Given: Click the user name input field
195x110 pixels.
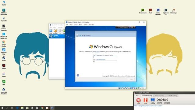Looking at the screenshot, I should point(105,57).
